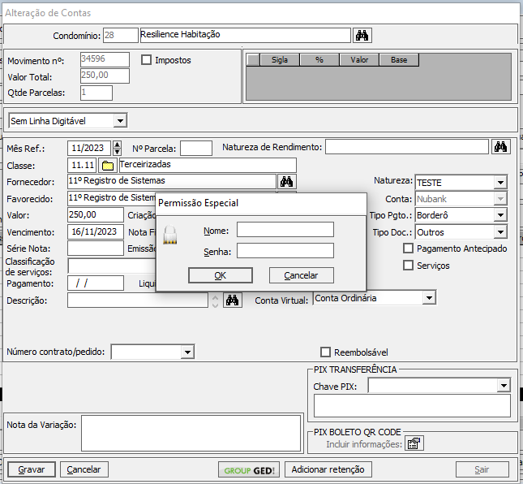Click the Gravar button
Screen dimensions: 523x484
(x=32, y=469)
